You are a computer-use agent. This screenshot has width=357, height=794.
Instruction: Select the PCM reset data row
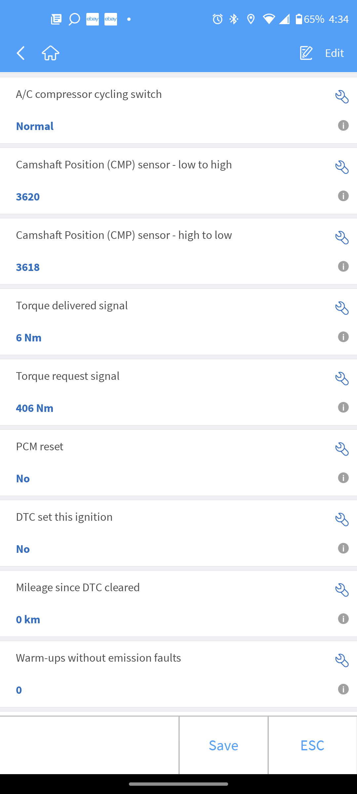(165, 463)
